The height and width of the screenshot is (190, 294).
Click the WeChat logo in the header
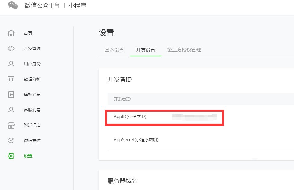tap(12, 5)
